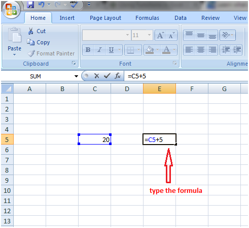The image size is (249, 228).
Task: Click the Middle Align icon
Action: 201,35
